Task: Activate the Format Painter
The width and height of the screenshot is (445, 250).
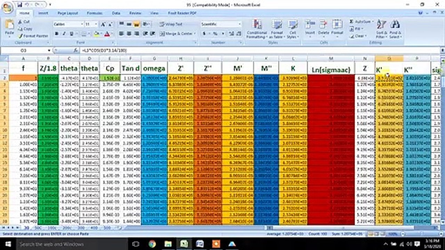Action: click(33, 36)
